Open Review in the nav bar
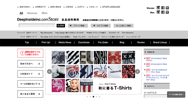Viewport: 188px width, 103px height. click(x=141, y=42)
